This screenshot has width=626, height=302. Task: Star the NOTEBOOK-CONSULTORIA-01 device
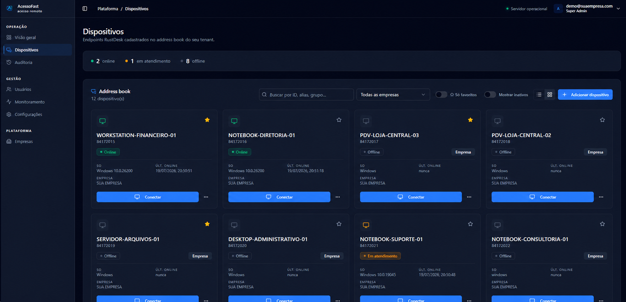point(602,224)
